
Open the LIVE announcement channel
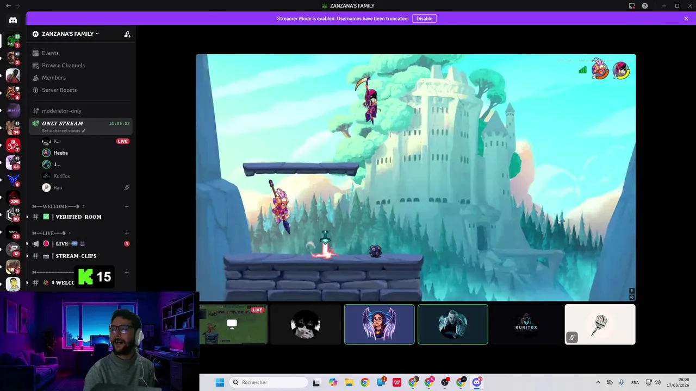pos(80,244)
